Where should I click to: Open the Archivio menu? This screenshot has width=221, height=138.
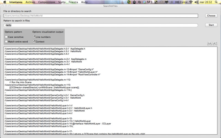(30, 2)
